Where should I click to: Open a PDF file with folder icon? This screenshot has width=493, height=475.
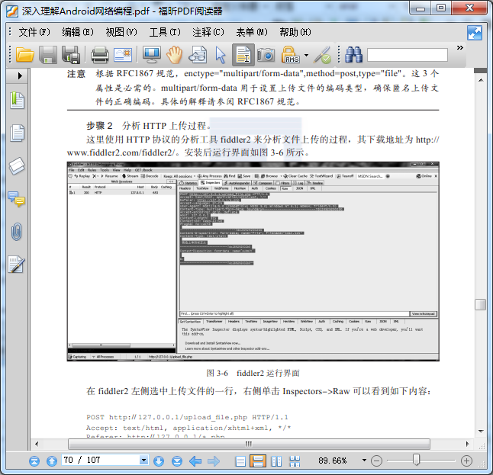[x=24, y=54]
